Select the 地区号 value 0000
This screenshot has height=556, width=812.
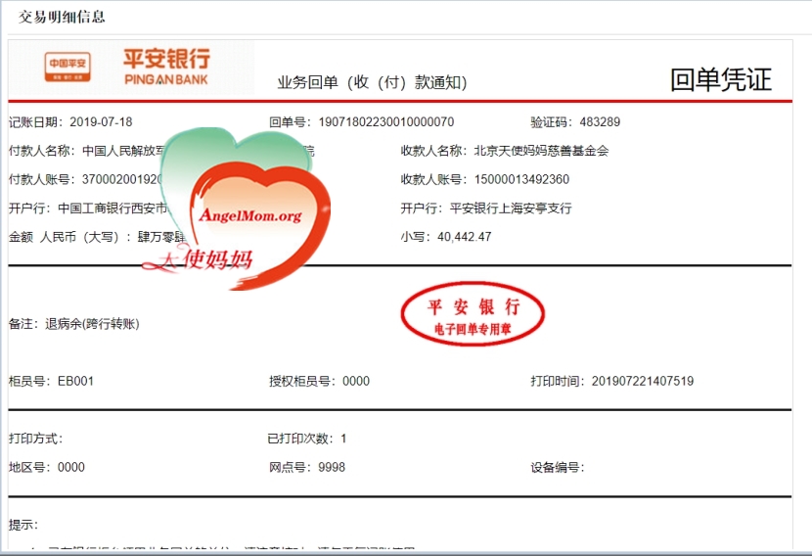71,467
